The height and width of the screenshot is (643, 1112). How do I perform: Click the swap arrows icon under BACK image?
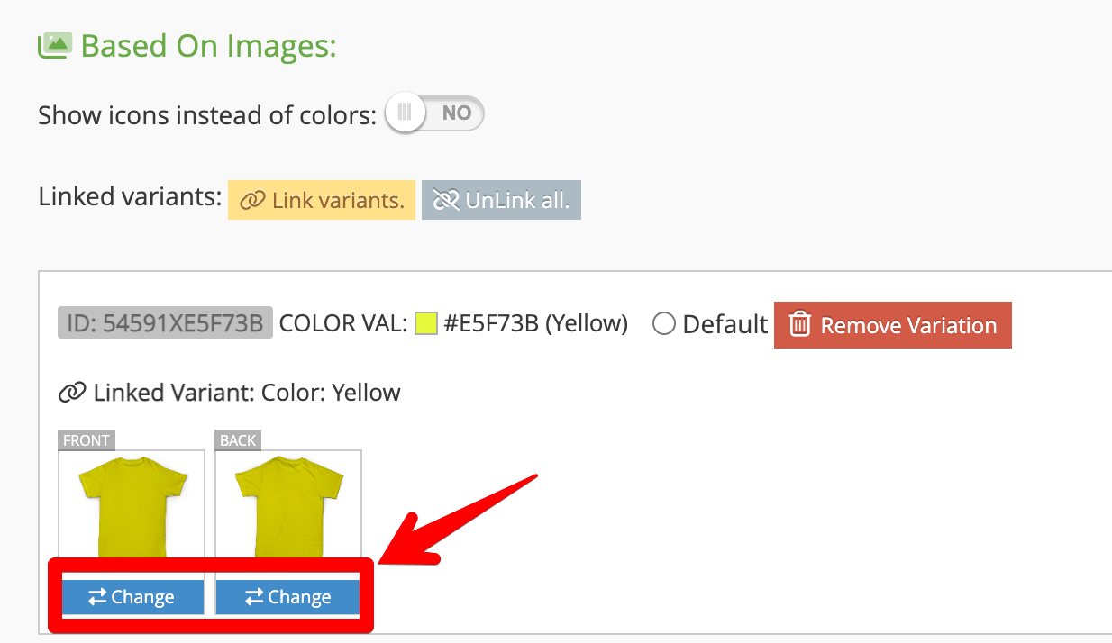pyautogui.click(x=253, y=597)
